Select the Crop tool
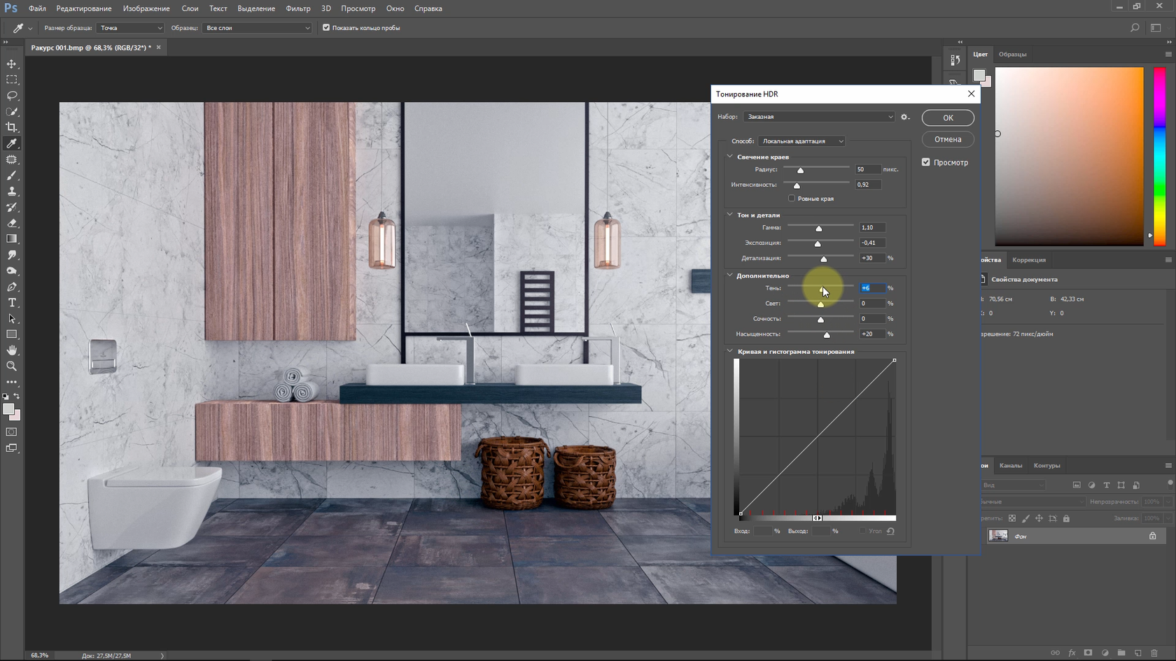This screenshot has width=1176, height=661. [12, 127]
